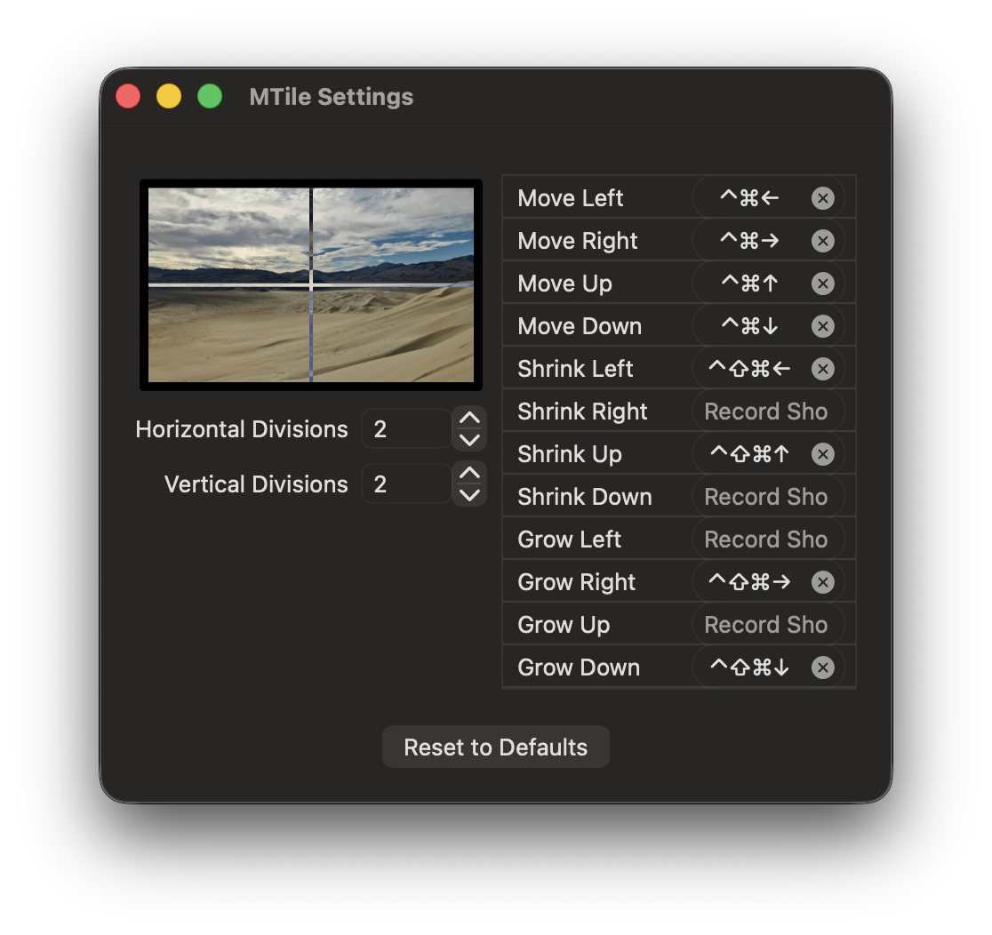Clear the Shrink Left shortcut
The width and height of the screenshot is (992, 935).
[822, 369]
